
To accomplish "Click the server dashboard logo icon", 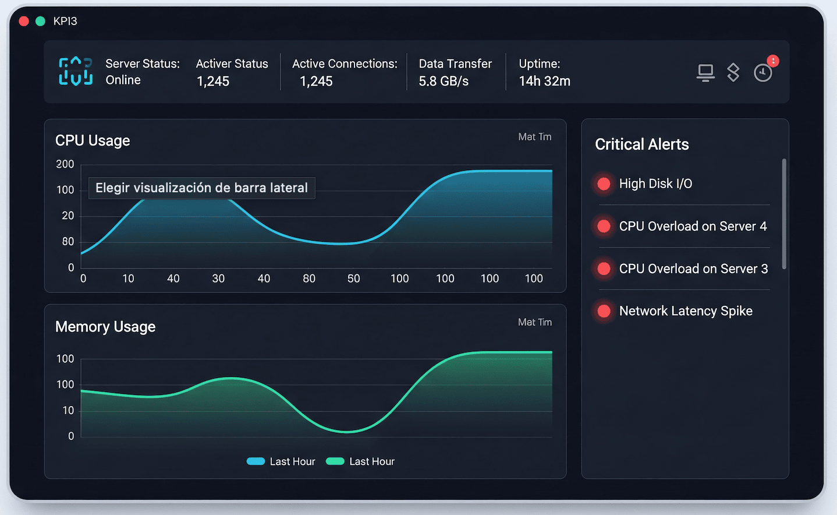I will tap(76, 72).
